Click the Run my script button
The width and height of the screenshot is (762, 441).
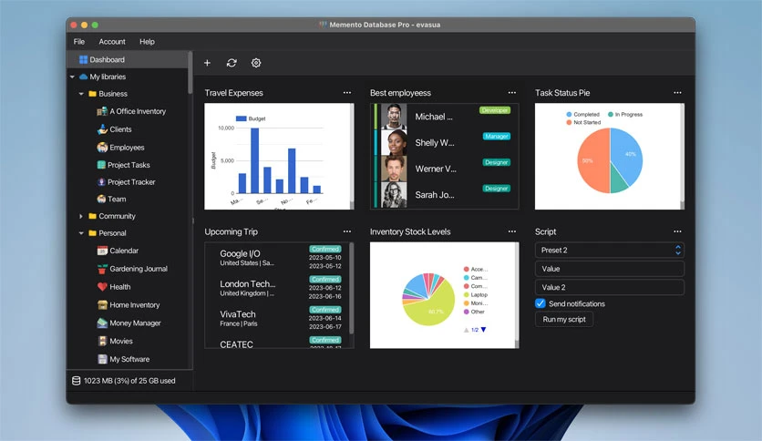pyautogui.click(x=563, y=319)
